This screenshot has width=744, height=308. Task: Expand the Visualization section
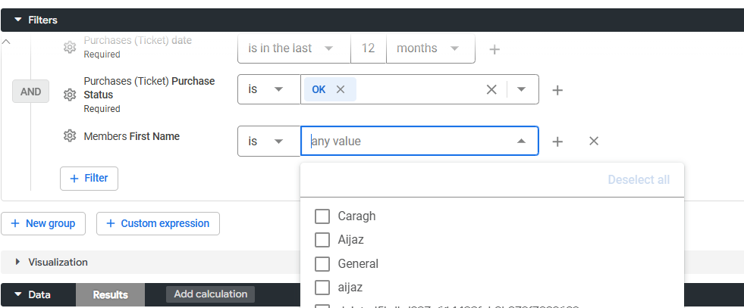[x=18, y=262]
